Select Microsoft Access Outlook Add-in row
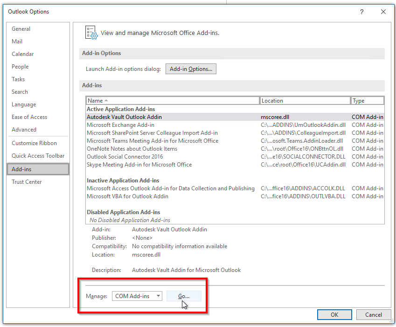This screenshot has width=396, height=327. pos(235,188)
